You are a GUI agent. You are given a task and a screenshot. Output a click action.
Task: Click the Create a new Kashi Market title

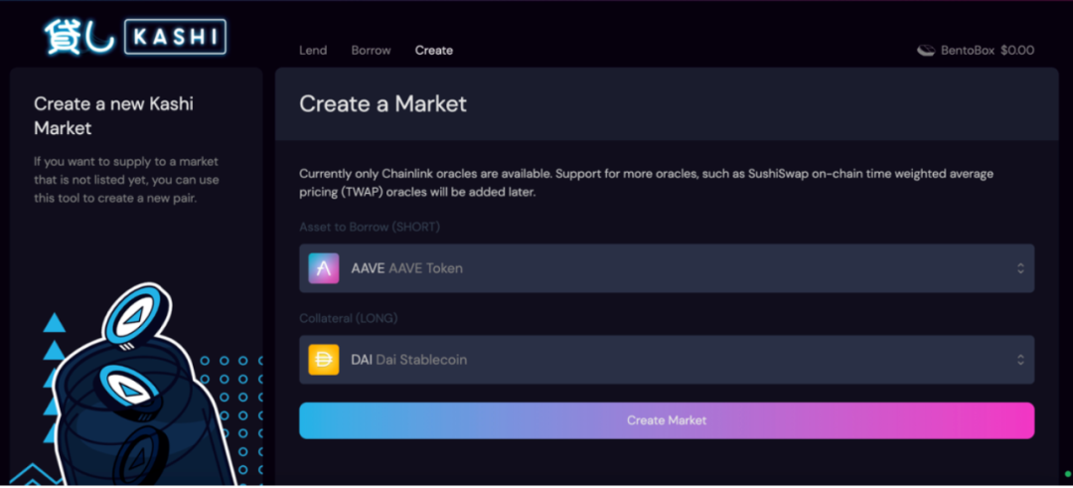(x=113, y=115)
